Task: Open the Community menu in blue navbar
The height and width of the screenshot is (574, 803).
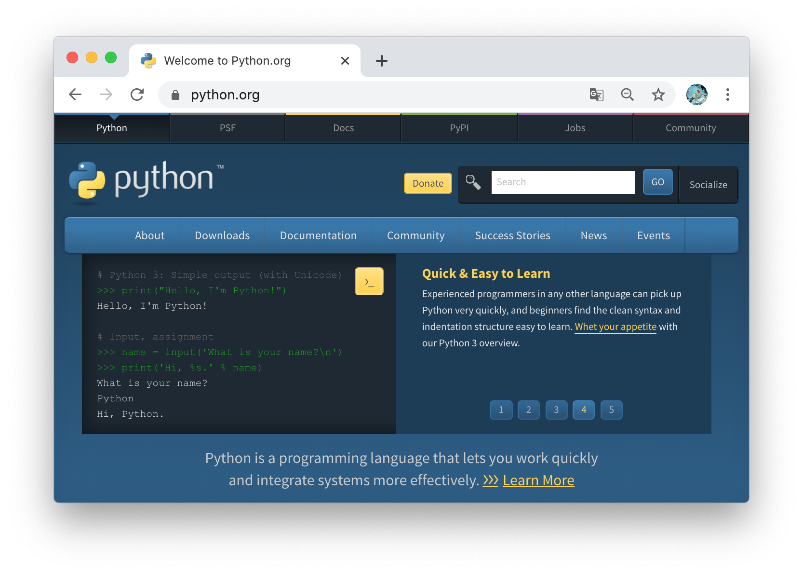Action: click(416, 235)
